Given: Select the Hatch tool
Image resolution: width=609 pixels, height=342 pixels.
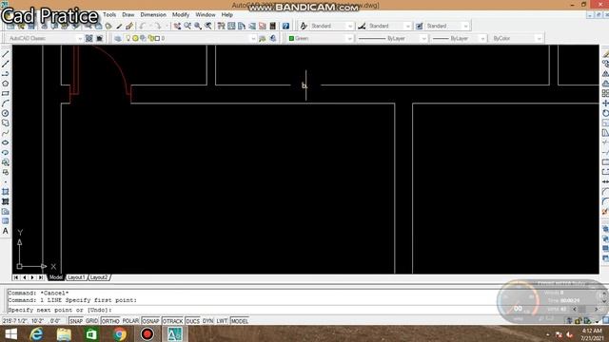Looking at the screenshot, I should coord(6,192).
